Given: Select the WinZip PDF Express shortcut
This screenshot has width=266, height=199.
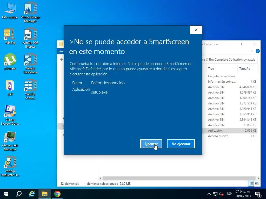Looking at the screenshot, I should [x=30, y=38].
